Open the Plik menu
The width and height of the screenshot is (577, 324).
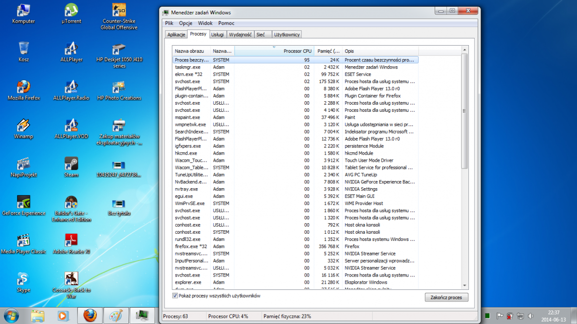[169, 23]
